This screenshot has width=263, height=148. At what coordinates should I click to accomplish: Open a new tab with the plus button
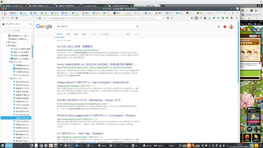[x=233, y=13]
